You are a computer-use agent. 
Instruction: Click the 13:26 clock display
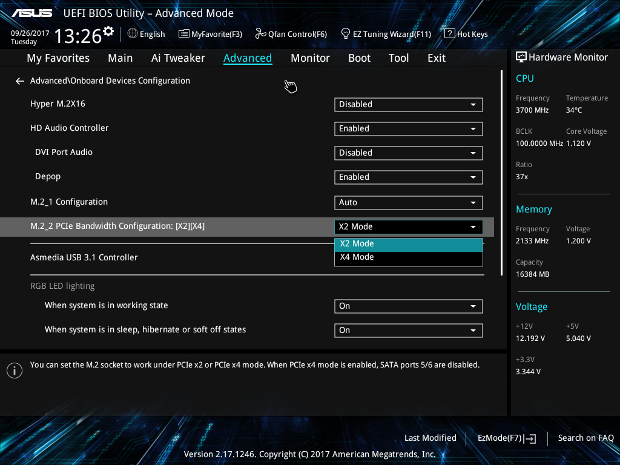(x=77, y=36)
